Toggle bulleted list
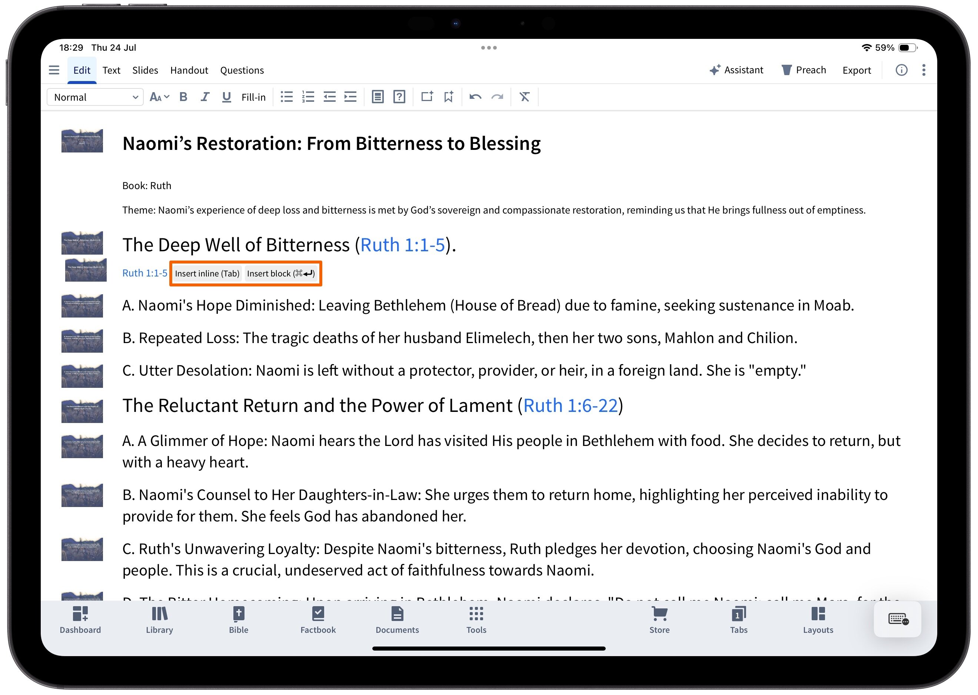The height and width of the screenshot is (695, 978). tap(287, 97)
